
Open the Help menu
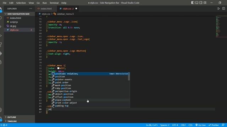[x=64, y=3]
